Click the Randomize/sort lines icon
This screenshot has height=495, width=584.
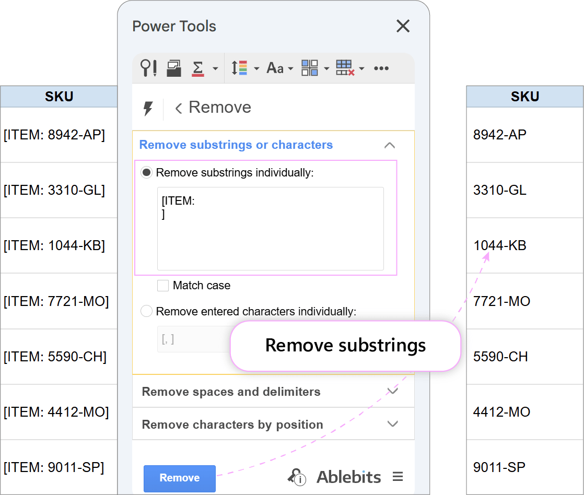[x=239, y=68]
